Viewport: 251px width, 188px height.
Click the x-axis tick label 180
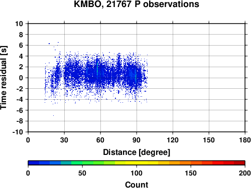tap(245, 140)
